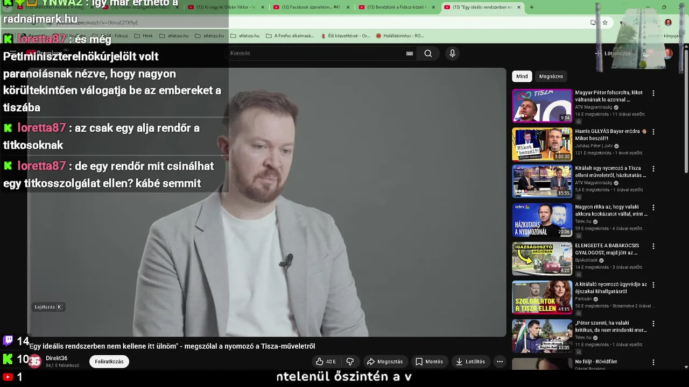Open title 'A kitálaló nyomozó ügyvédje az'
This screenshot has width=689, height=387.
[x=611, y=288]
